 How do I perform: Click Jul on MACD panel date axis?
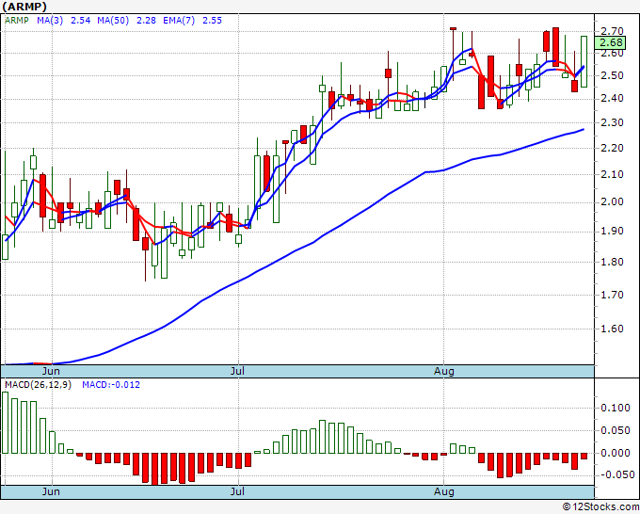tap(237, 491)
